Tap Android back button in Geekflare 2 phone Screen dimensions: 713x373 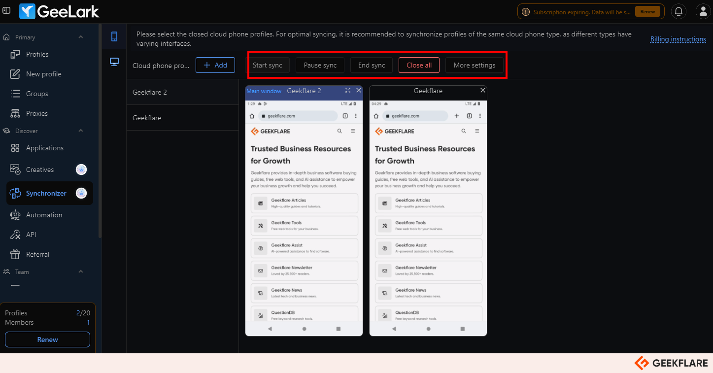tap(270, 329)
